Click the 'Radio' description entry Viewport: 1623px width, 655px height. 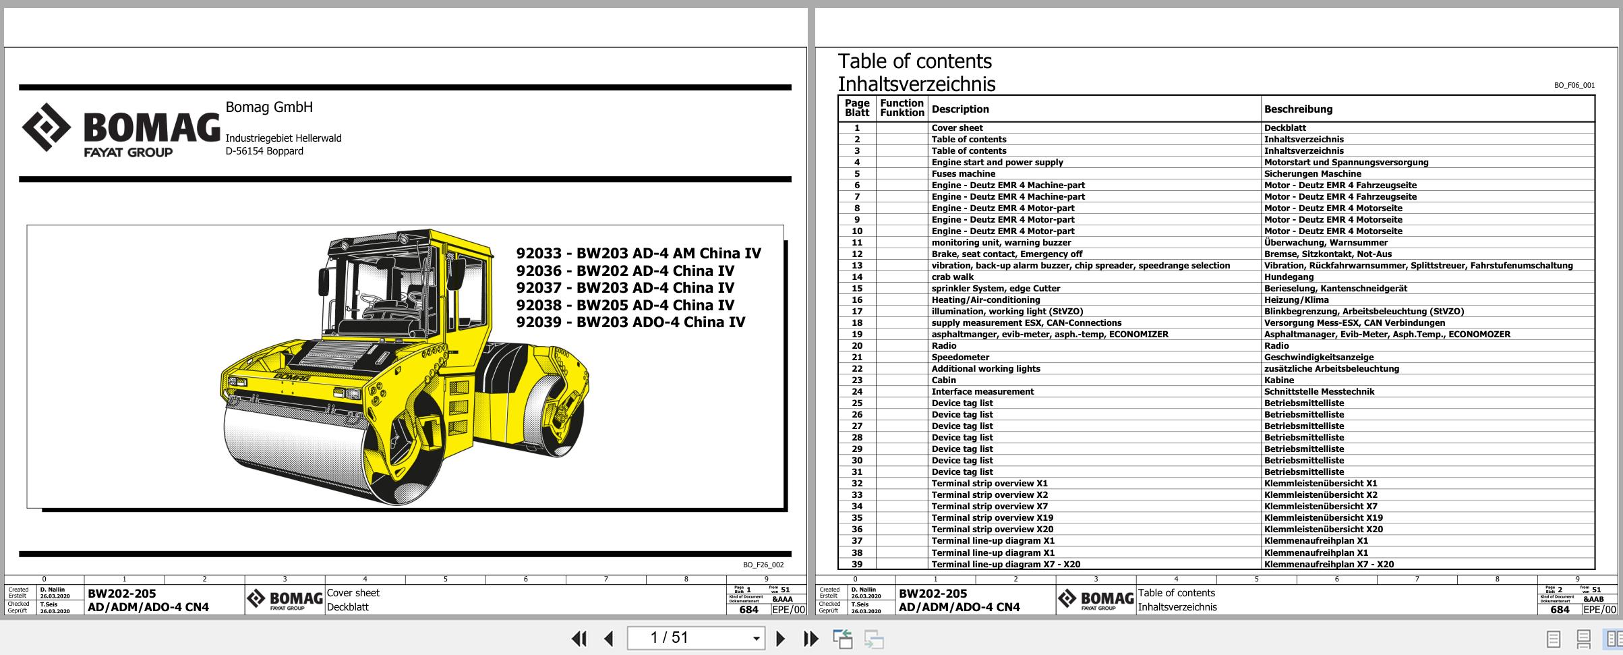(943, 345)
